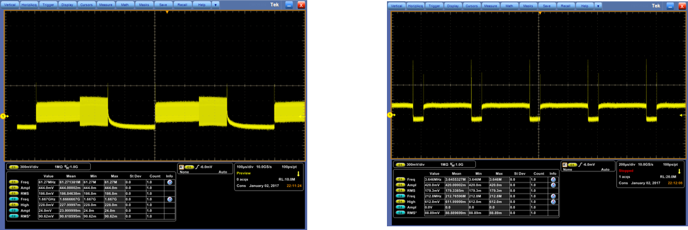The width and height of the screenshot is (688, 230).
Task: Expand menu arrow next to Help, left scope
Action: coord(215,5)
